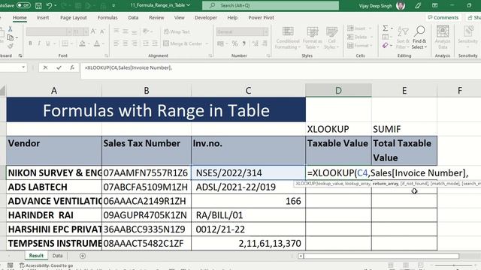Image resolution: width=481 pixels, height=270 pixels.
Task: Click the Undo arrow icon
Action: tap(49, 5)
